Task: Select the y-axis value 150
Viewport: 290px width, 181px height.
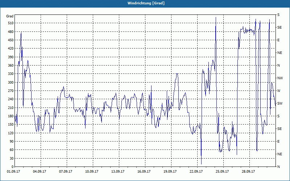Action: click(11, 125)
